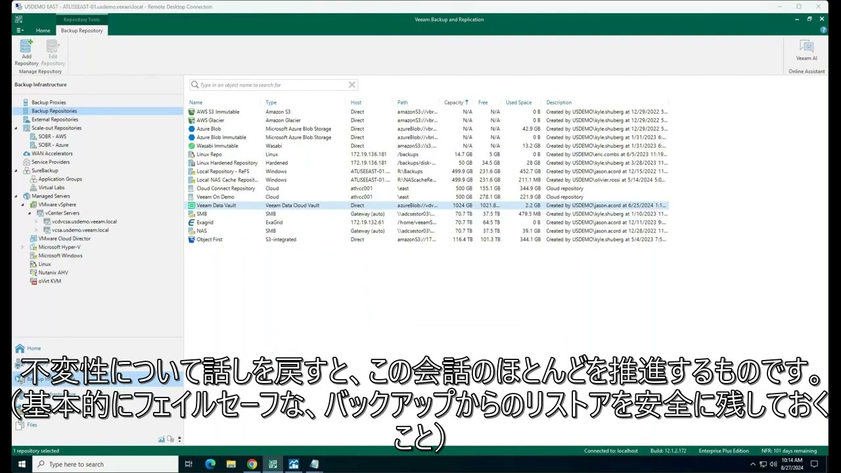
Task: Expand the vcsa.usdemo.veeam.local server
Action: coord(37,231)
